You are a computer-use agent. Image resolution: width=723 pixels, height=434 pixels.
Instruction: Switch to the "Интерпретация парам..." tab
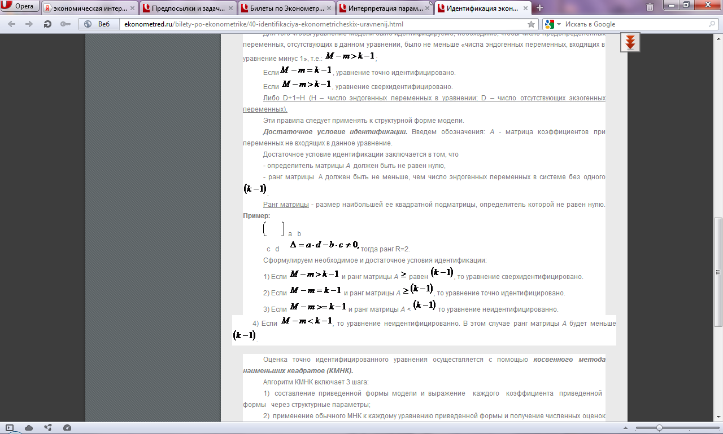click(x=384, y=8)
